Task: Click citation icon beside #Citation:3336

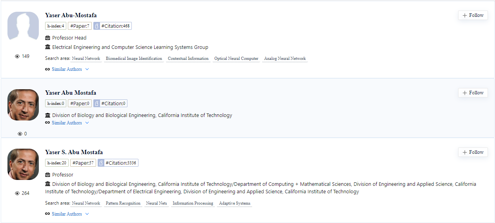Action: point(101,163)
